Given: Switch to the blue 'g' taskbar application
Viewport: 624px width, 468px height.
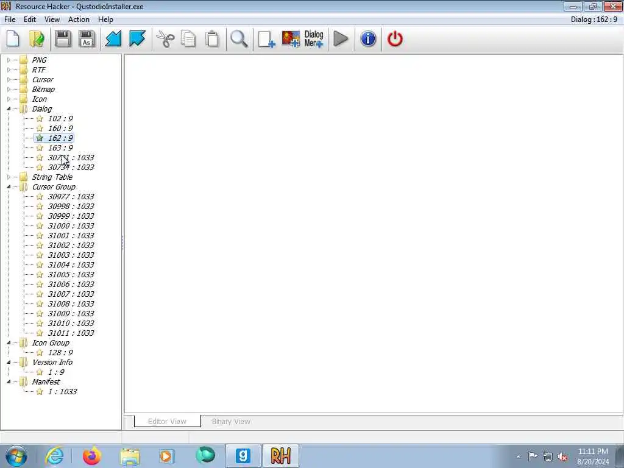Looking at the screenshot, I should coord(243,456).
